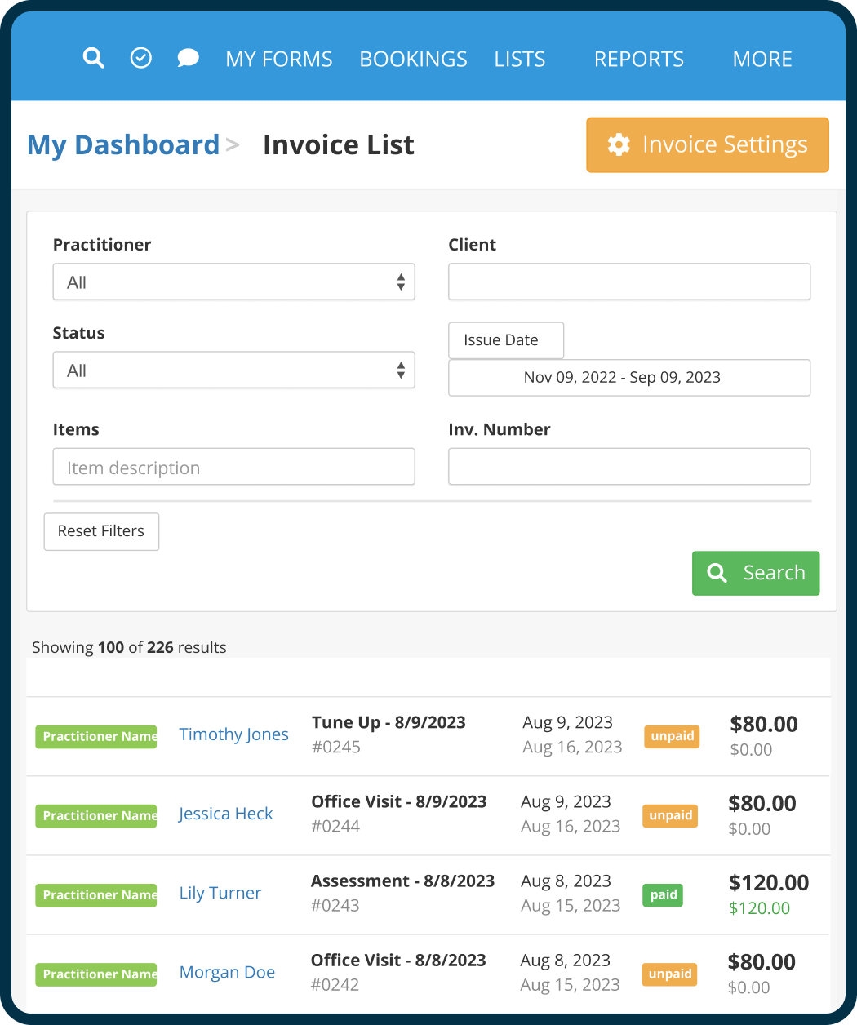
Task: Navigate back via the My Dashboard breadcrumb link
Action: [x=123, y=144]
